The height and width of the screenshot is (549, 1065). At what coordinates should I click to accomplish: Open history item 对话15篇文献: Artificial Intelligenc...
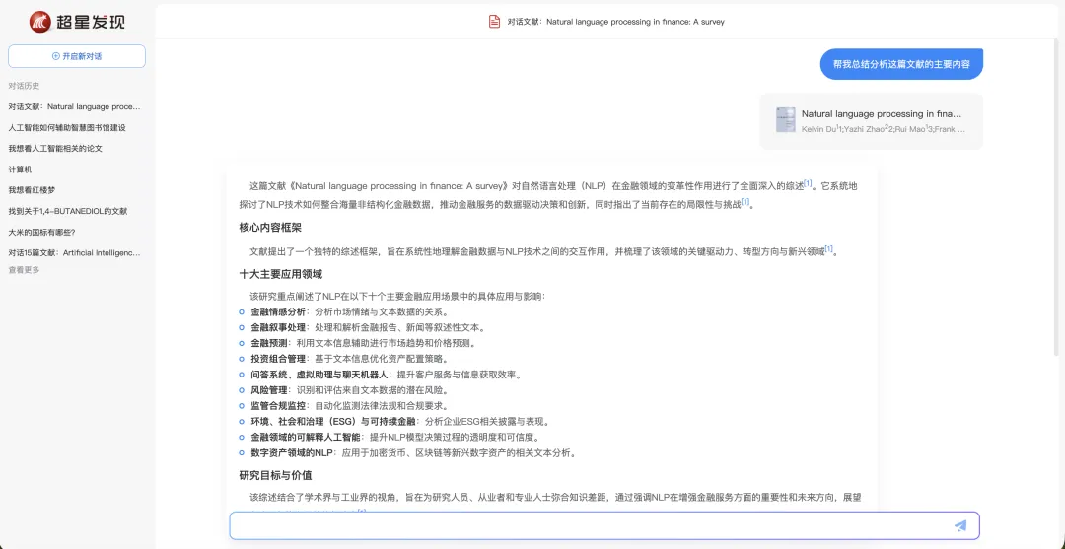pyautogui.click(x=75, y=252)
